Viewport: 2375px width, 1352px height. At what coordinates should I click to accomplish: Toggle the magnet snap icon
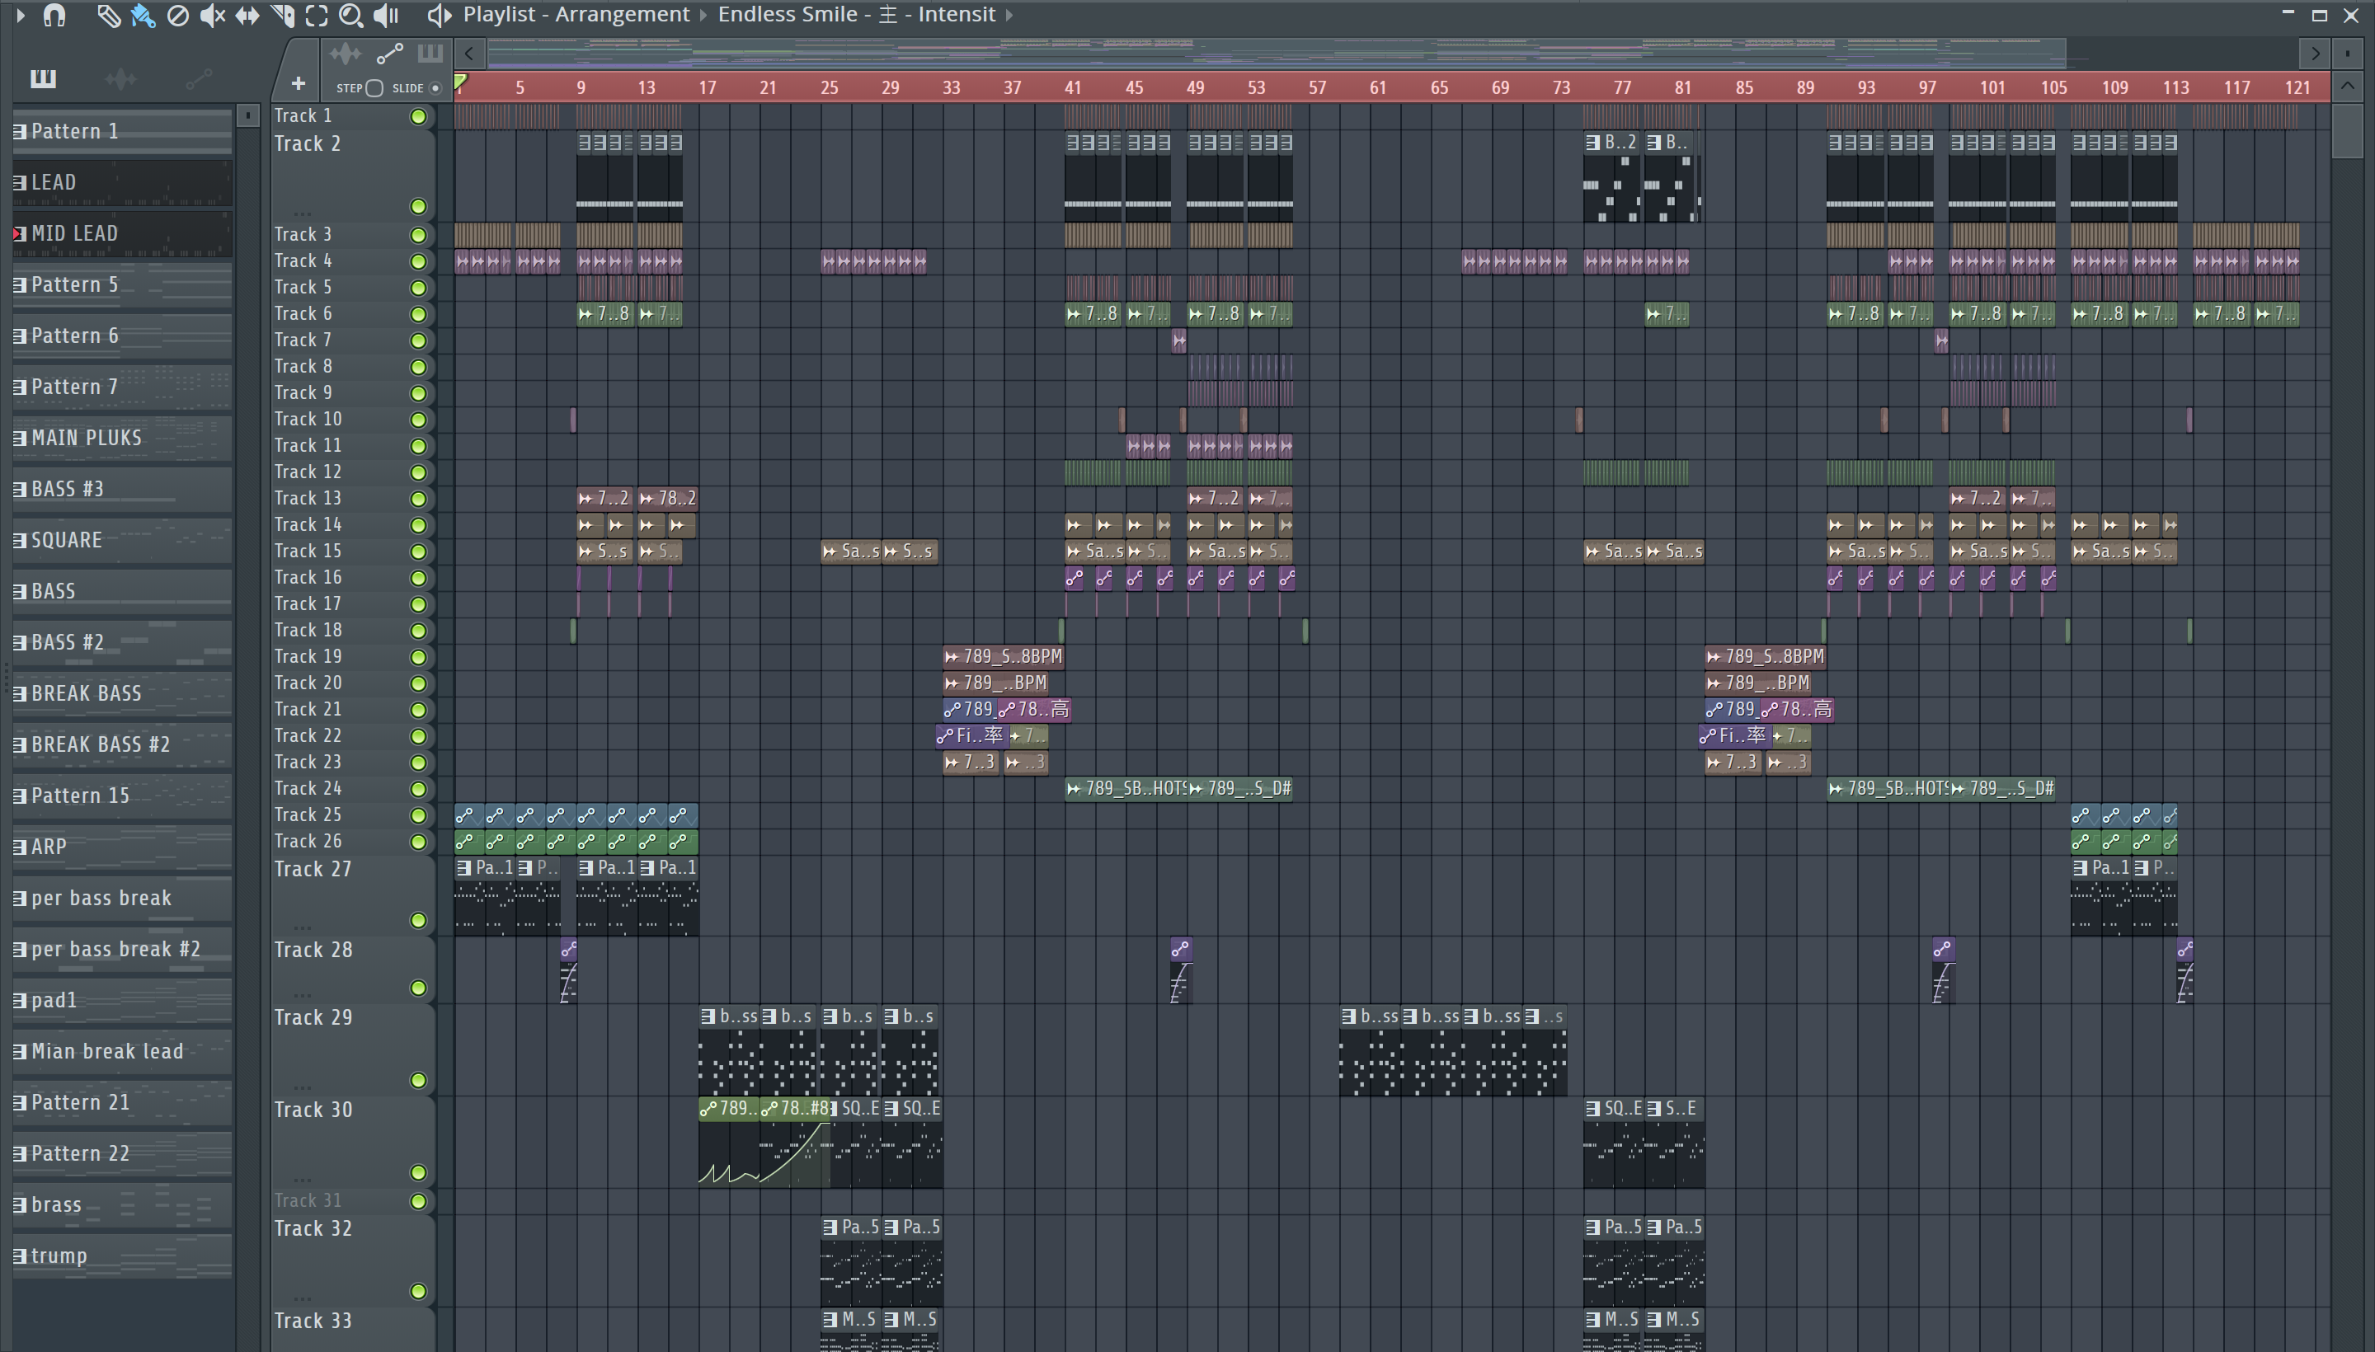(x=54, y=15)
